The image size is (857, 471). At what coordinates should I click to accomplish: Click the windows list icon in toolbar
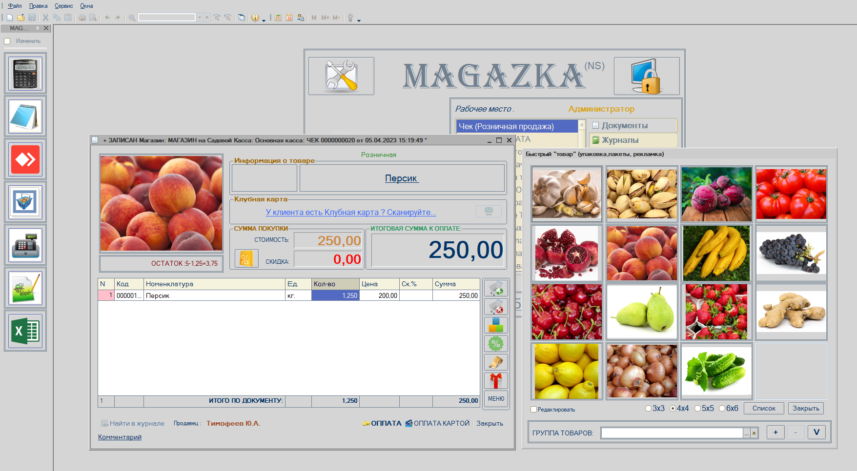tap(242, 18)
